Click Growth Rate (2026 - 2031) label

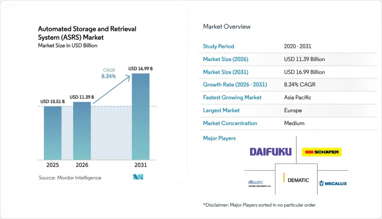pos(235,84)
